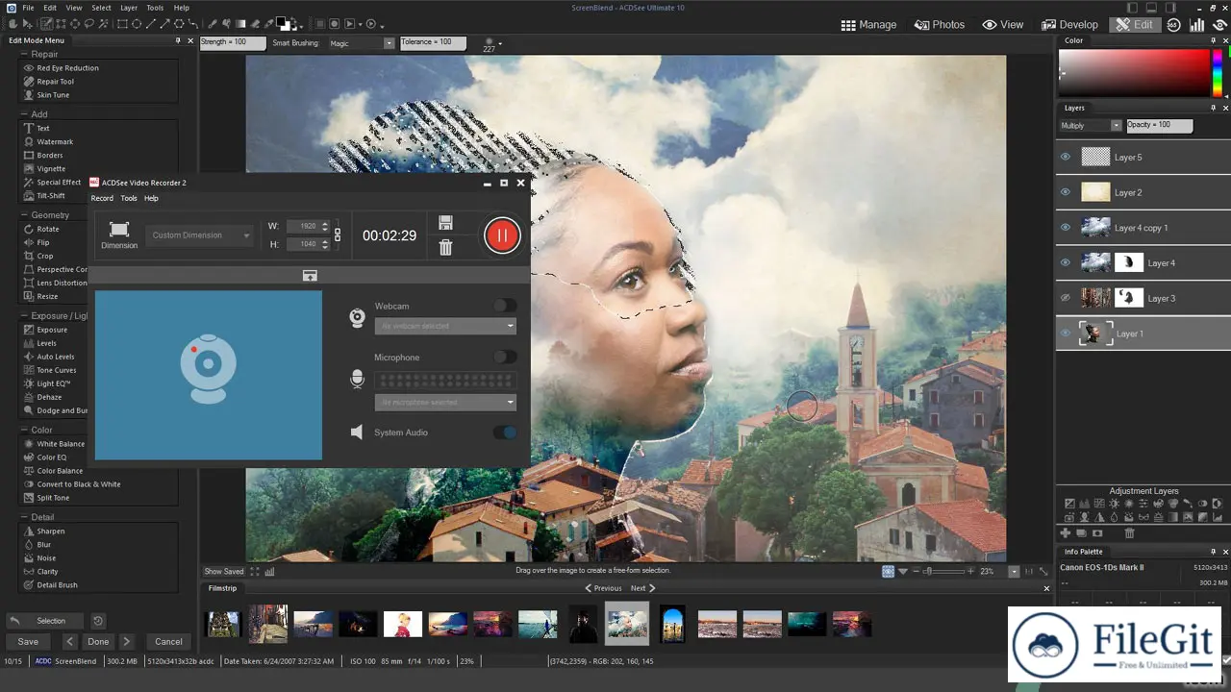
Task: Hide Layer 5 with its eye icon
Action: click(x=1065, y=157)
